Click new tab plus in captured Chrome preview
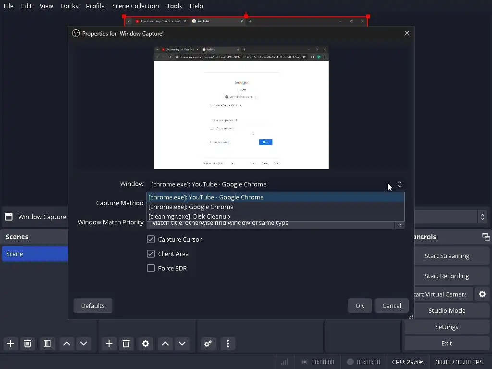 pos(244,49)
